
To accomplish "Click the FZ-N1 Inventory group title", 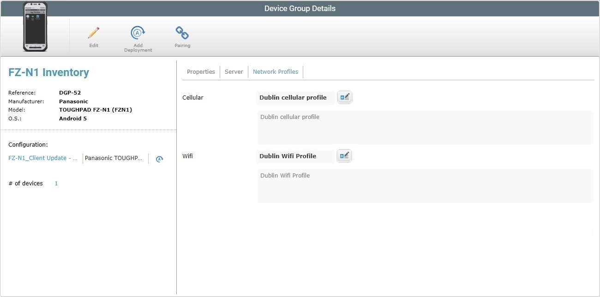I will pyautogui.click(x=48, y=72).
